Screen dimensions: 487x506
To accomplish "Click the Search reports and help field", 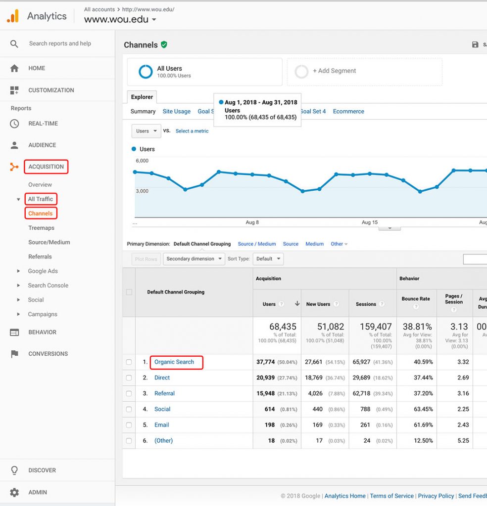I will click(60, 43).
